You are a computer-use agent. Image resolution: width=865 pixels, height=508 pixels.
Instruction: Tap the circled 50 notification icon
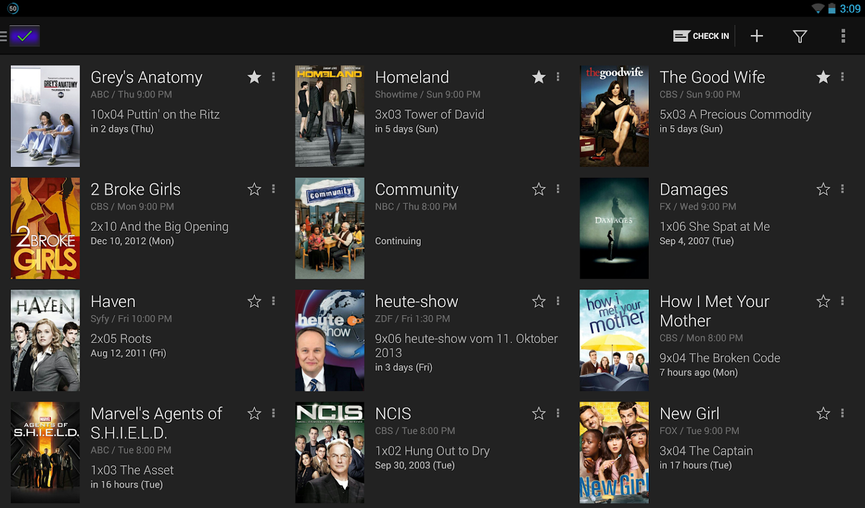(13, 8)
